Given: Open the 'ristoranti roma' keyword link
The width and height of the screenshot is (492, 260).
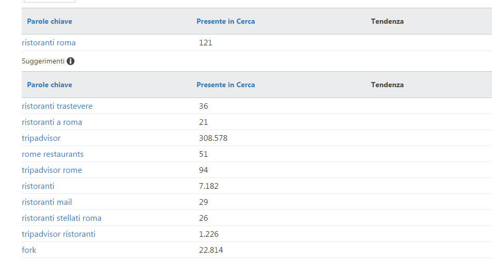Looking at the screenshot, I should [x=49, y=43].
